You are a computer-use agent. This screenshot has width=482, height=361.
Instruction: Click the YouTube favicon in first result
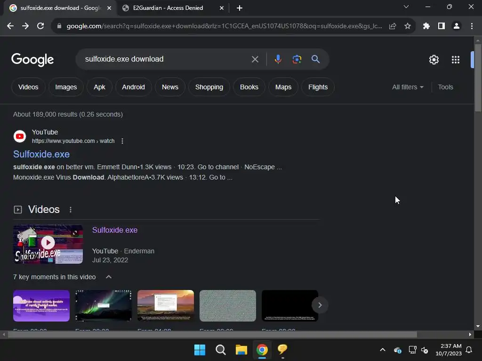point(20,136)
